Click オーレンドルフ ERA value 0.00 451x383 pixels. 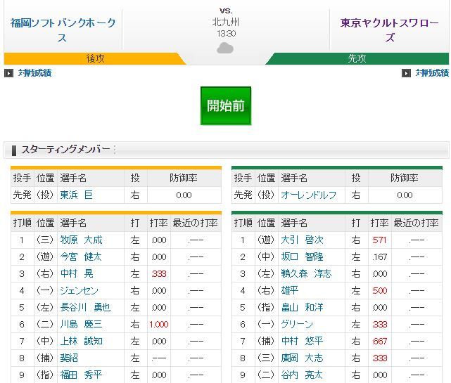click(x=405, y=195)
